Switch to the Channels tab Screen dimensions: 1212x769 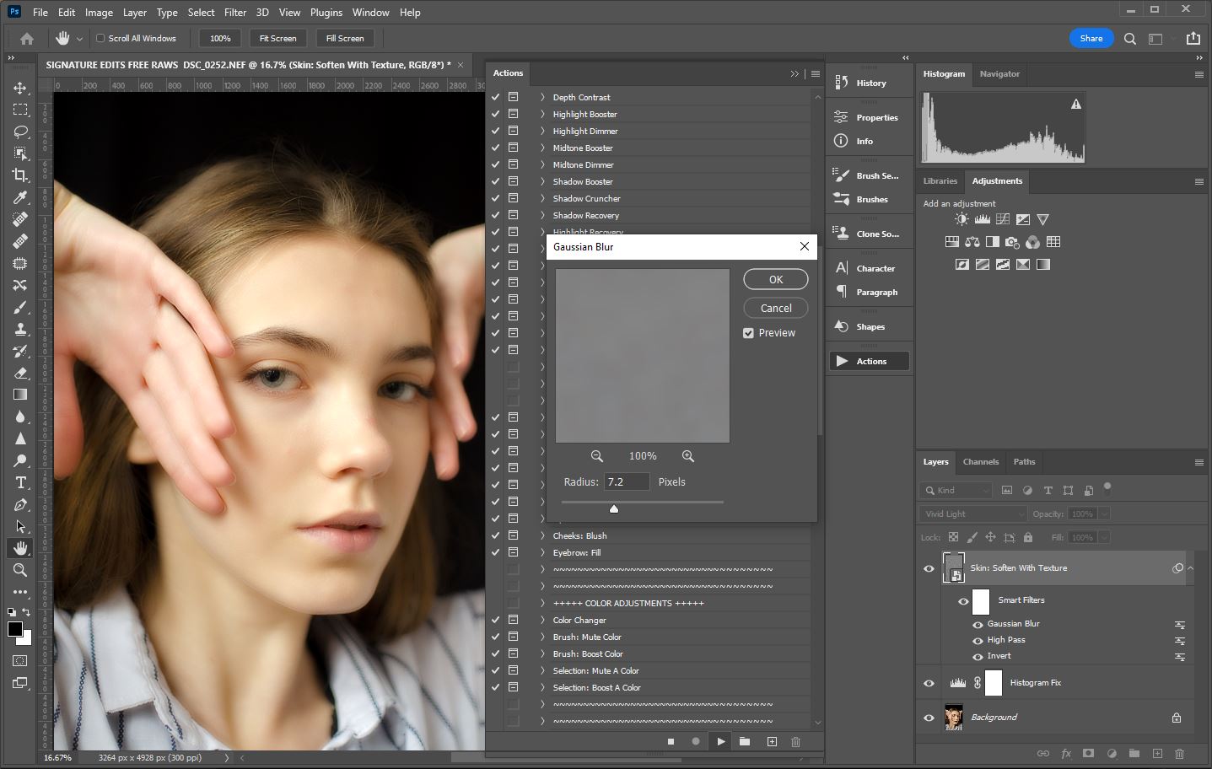pyautogui.click(x=980, y=462)
